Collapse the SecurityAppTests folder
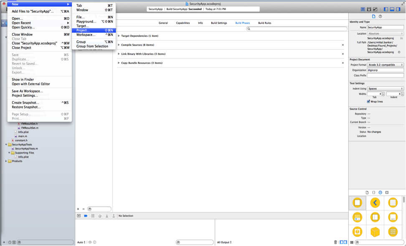This screenshot has width=406, height=246. pyautogui.click(x=6, y=145)
